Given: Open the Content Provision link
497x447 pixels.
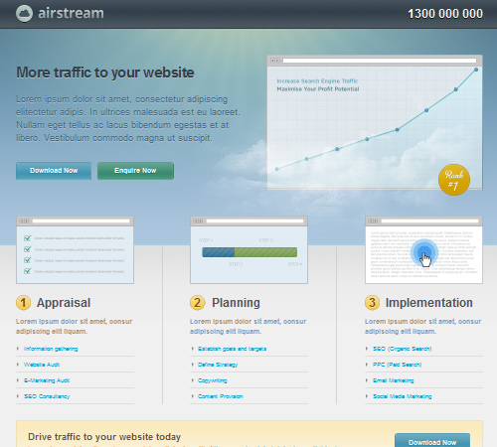Looking at the screenshot, I should click(221, 396).
